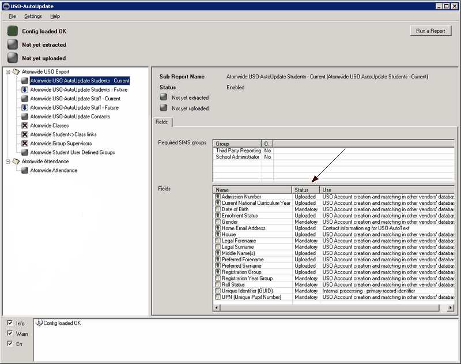Click the icon beside Students - Current tree item
Screen dimensions: 461x364
click(x=25, y=81)
